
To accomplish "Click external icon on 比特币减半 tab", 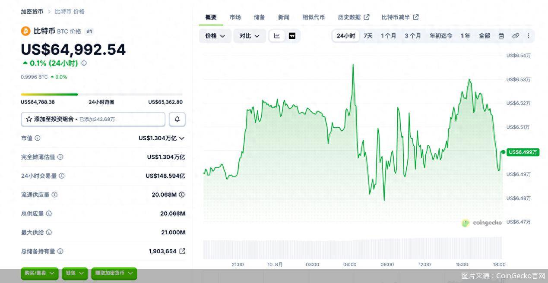I will point(416,17).
